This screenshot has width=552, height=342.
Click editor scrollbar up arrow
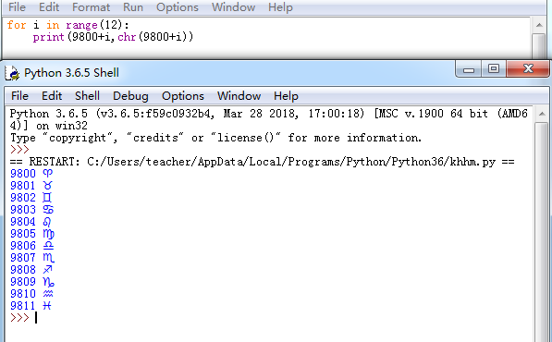click(539, 25)
